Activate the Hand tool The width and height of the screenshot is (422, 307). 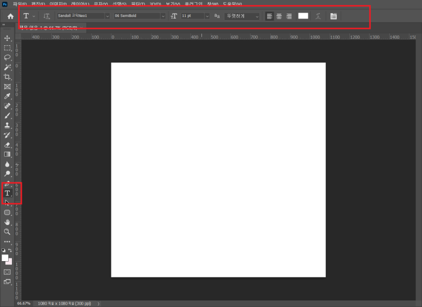[7, 222]
